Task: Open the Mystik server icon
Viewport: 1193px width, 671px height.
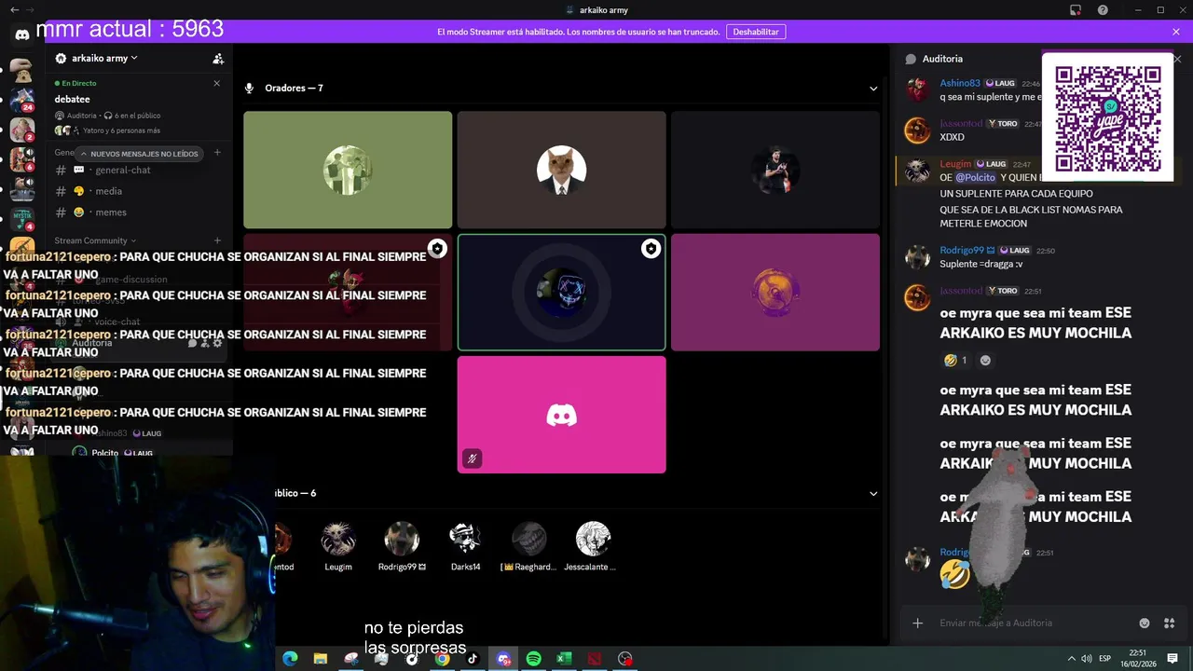Action: (21, 219)
